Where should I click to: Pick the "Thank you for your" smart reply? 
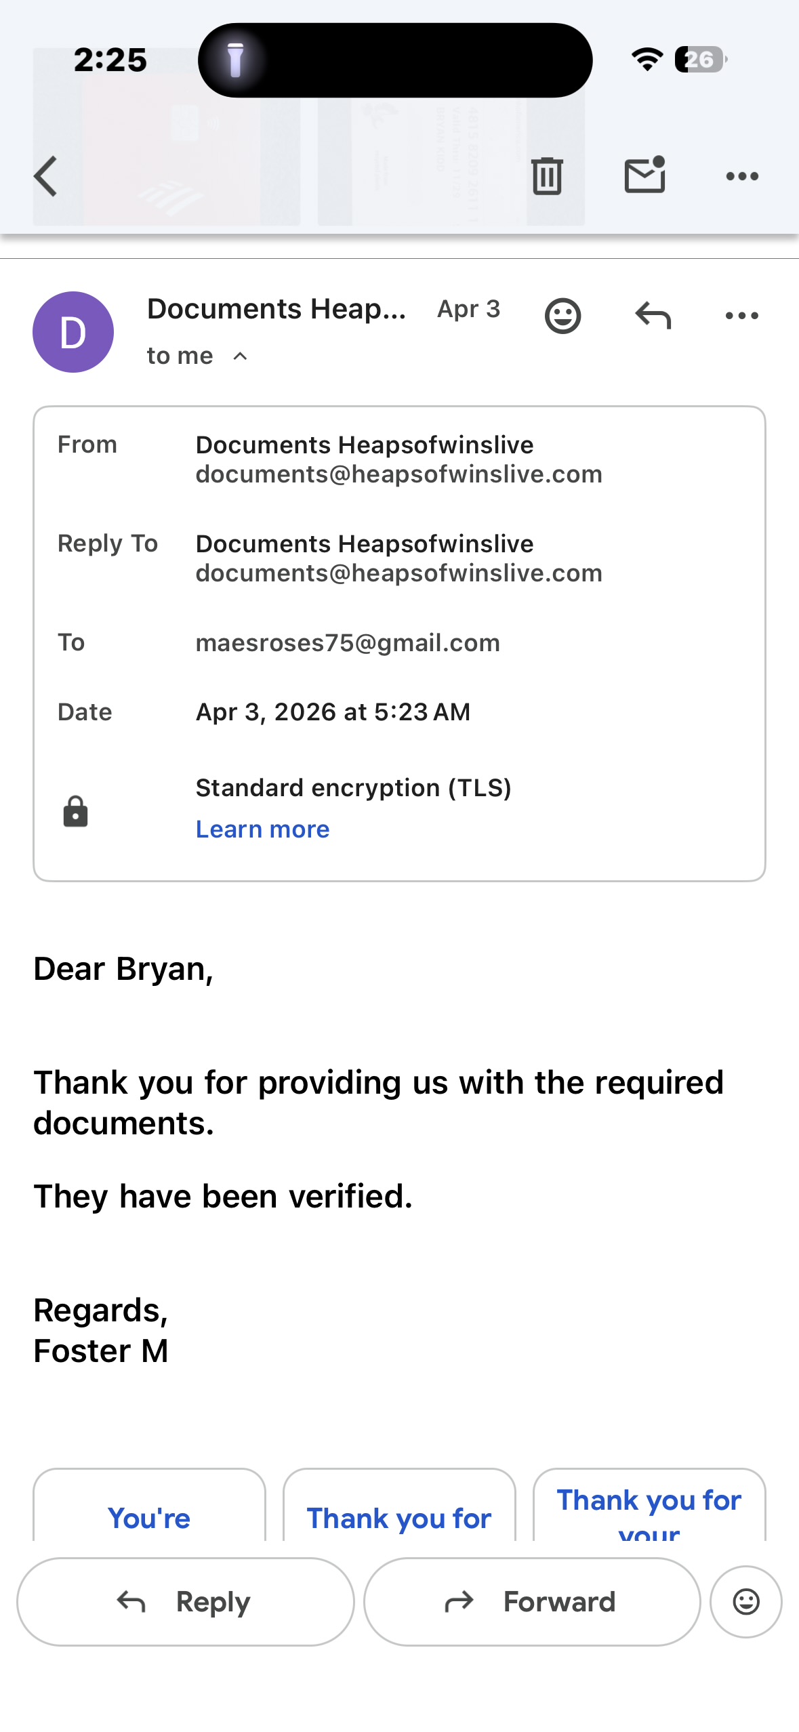[649, 1511]
